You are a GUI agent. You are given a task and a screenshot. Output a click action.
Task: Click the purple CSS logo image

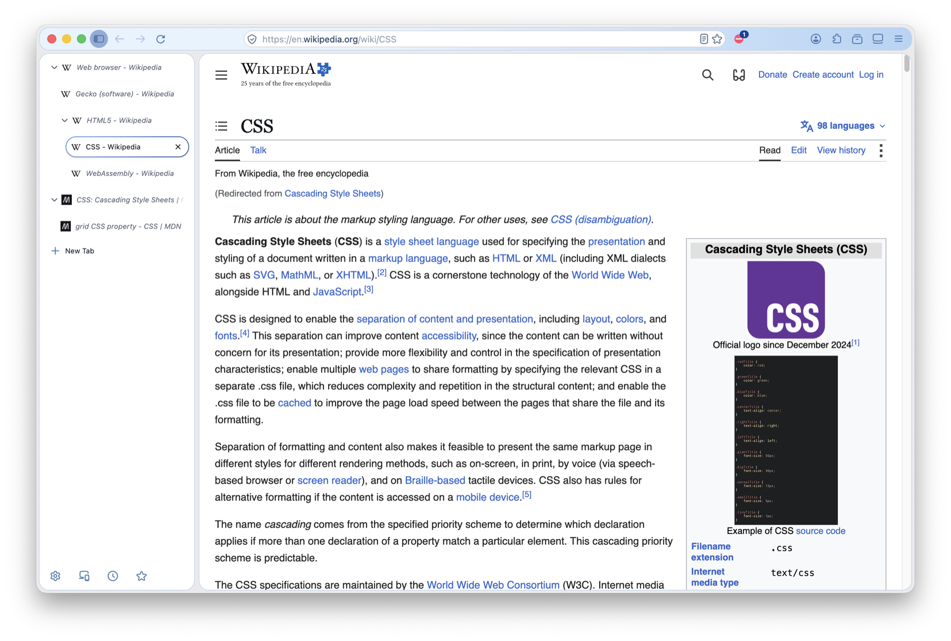tap(786, 300)
